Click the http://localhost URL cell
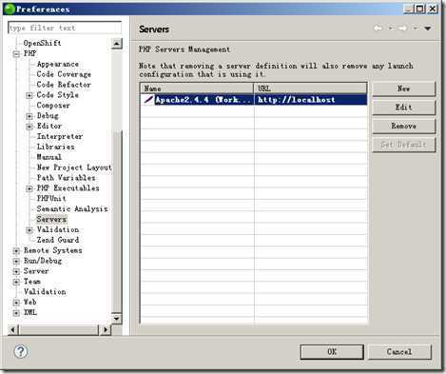The width and height of the screenshot is (446, 374). tap(311, 100)
